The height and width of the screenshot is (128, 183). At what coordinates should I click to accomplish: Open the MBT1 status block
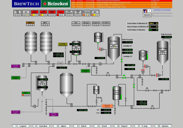click(30, 24)
